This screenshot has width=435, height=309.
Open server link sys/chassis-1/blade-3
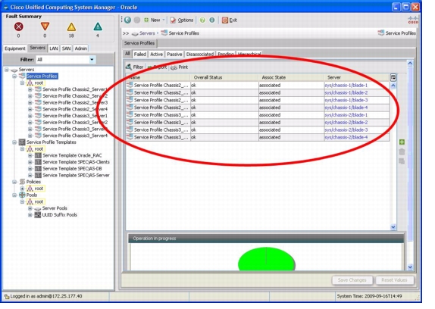click(346, 100)
